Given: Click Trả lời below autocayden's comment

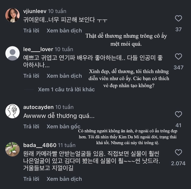Looking at the screenshot, I should click(x=31, y=126).
